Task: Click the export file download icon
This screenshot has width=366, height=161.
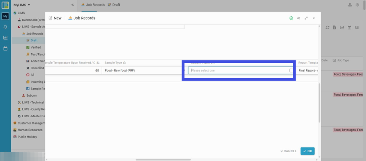Action: pyautogui.click(x=335, y=27)
